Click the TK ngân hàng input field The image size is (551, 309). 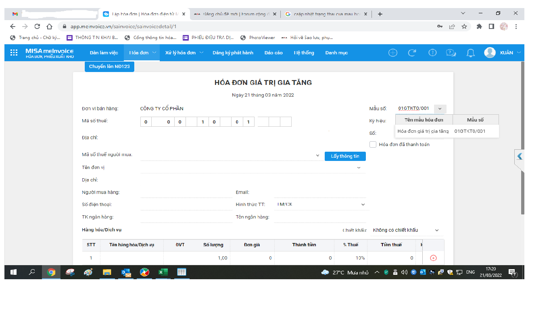[186, 217]
